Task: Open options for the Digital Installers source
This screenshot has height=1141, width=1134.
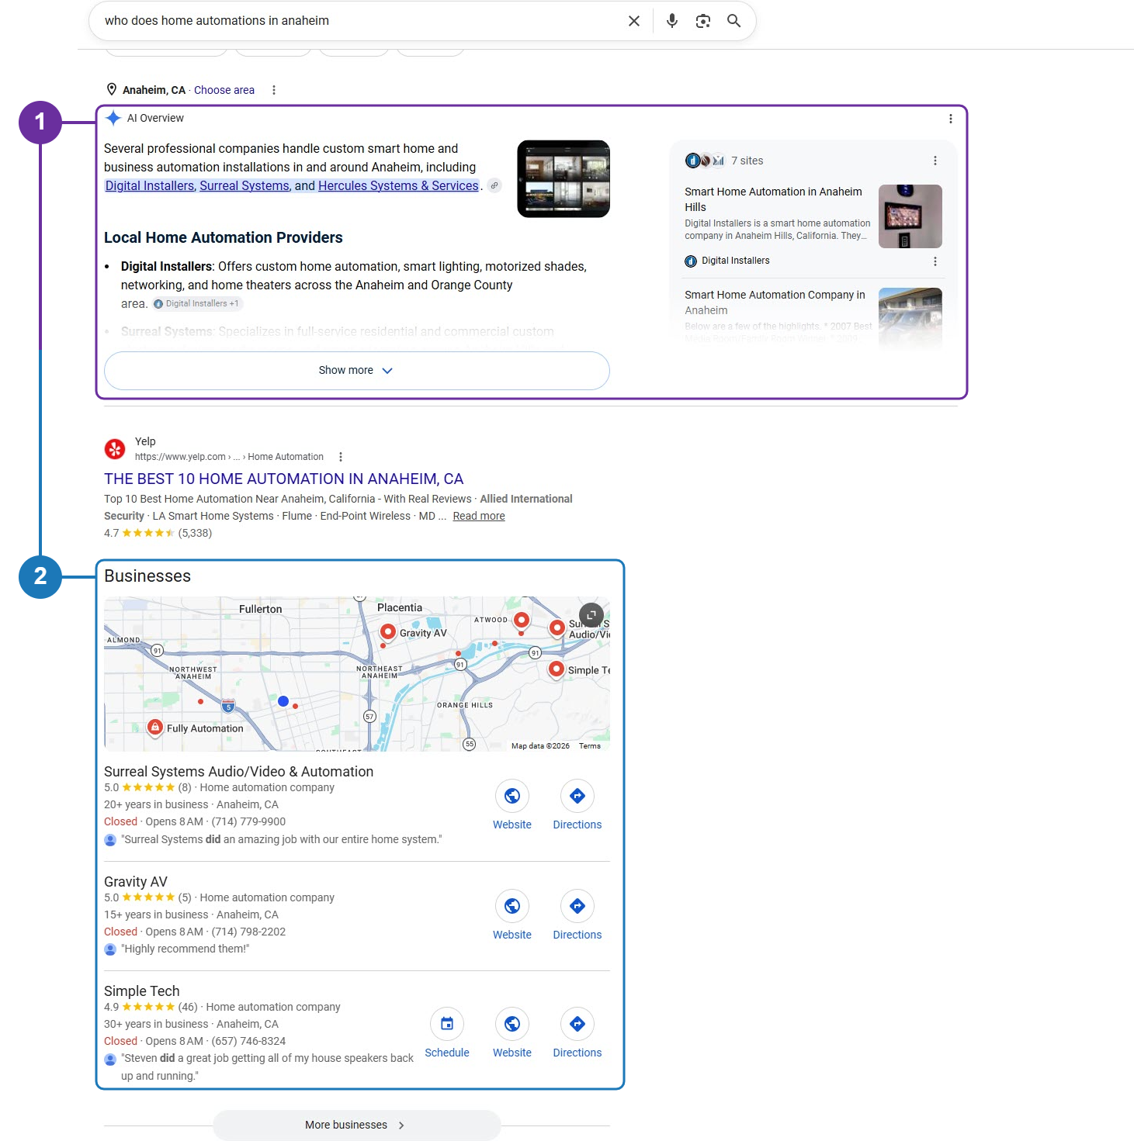Action: click(935, 261)
